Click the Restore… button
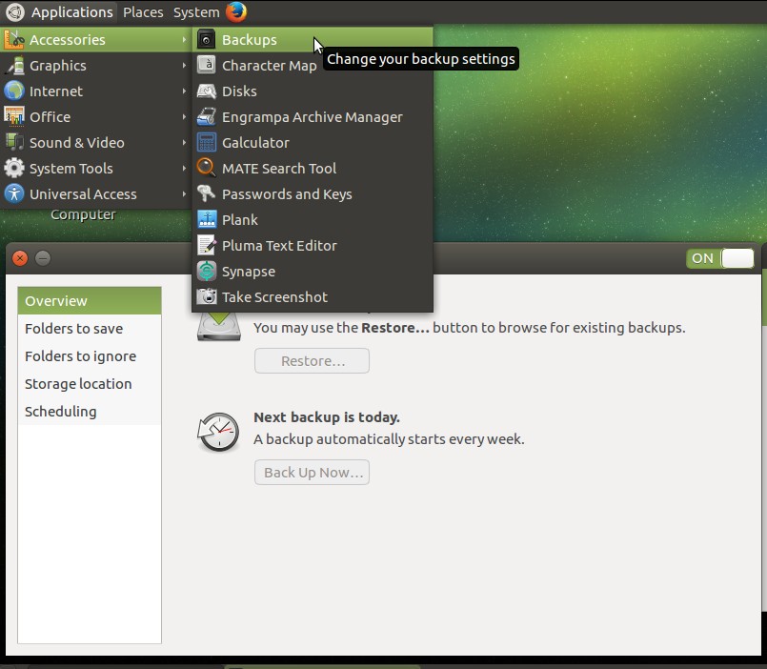The height and width of the screenshot is (669, 767). (x=313, y=360)
